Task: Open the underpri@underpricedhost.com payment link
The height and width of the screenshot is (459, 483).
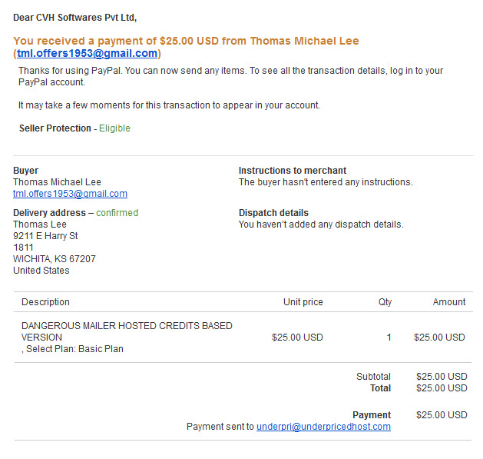Action: click(x=323, y=427)
